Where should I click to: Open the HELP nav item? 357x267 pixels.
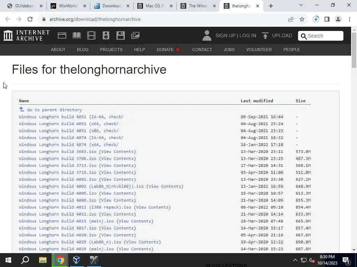pos(139,49)
